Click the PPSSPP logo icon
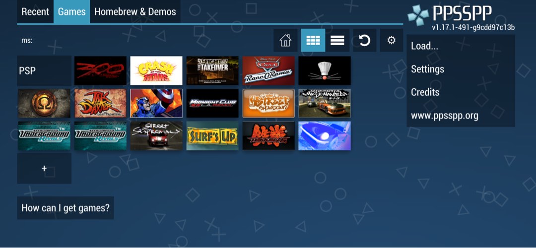 coord(418,15)
